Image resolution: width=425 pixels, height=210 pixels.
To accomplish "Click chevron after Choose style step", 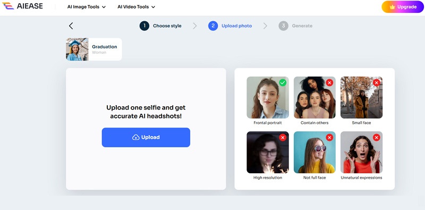I will click(195, 26).
